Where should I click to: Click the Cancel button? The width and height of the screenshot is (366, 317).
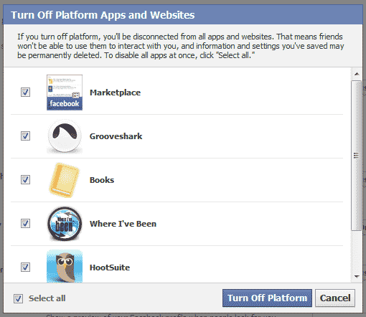335,298
